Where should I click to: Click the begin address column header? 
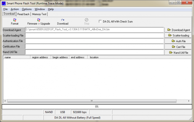60,57
